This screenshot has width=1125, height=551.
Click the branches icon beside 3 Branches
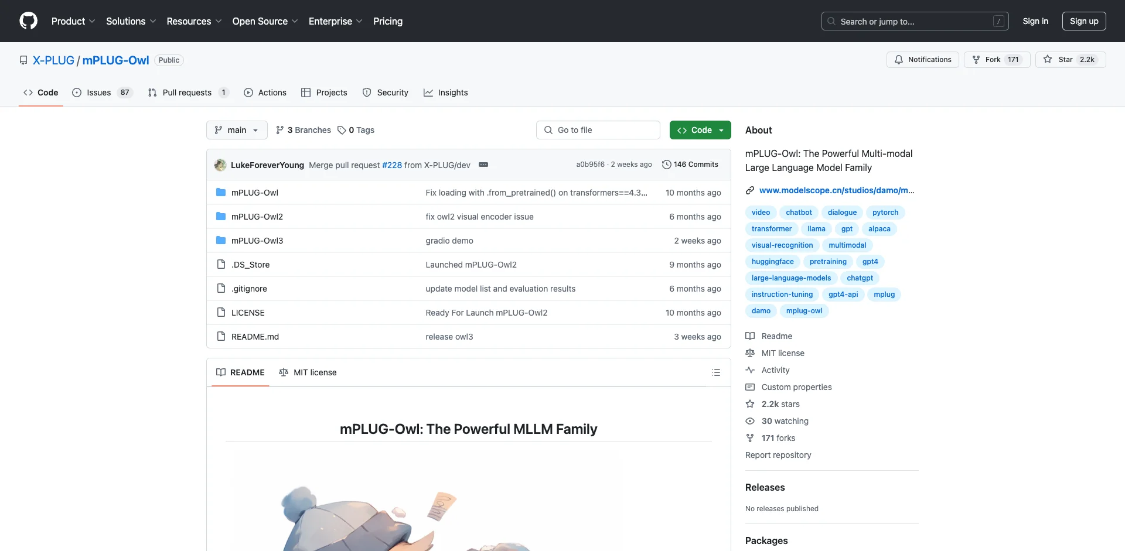(280, 130)
